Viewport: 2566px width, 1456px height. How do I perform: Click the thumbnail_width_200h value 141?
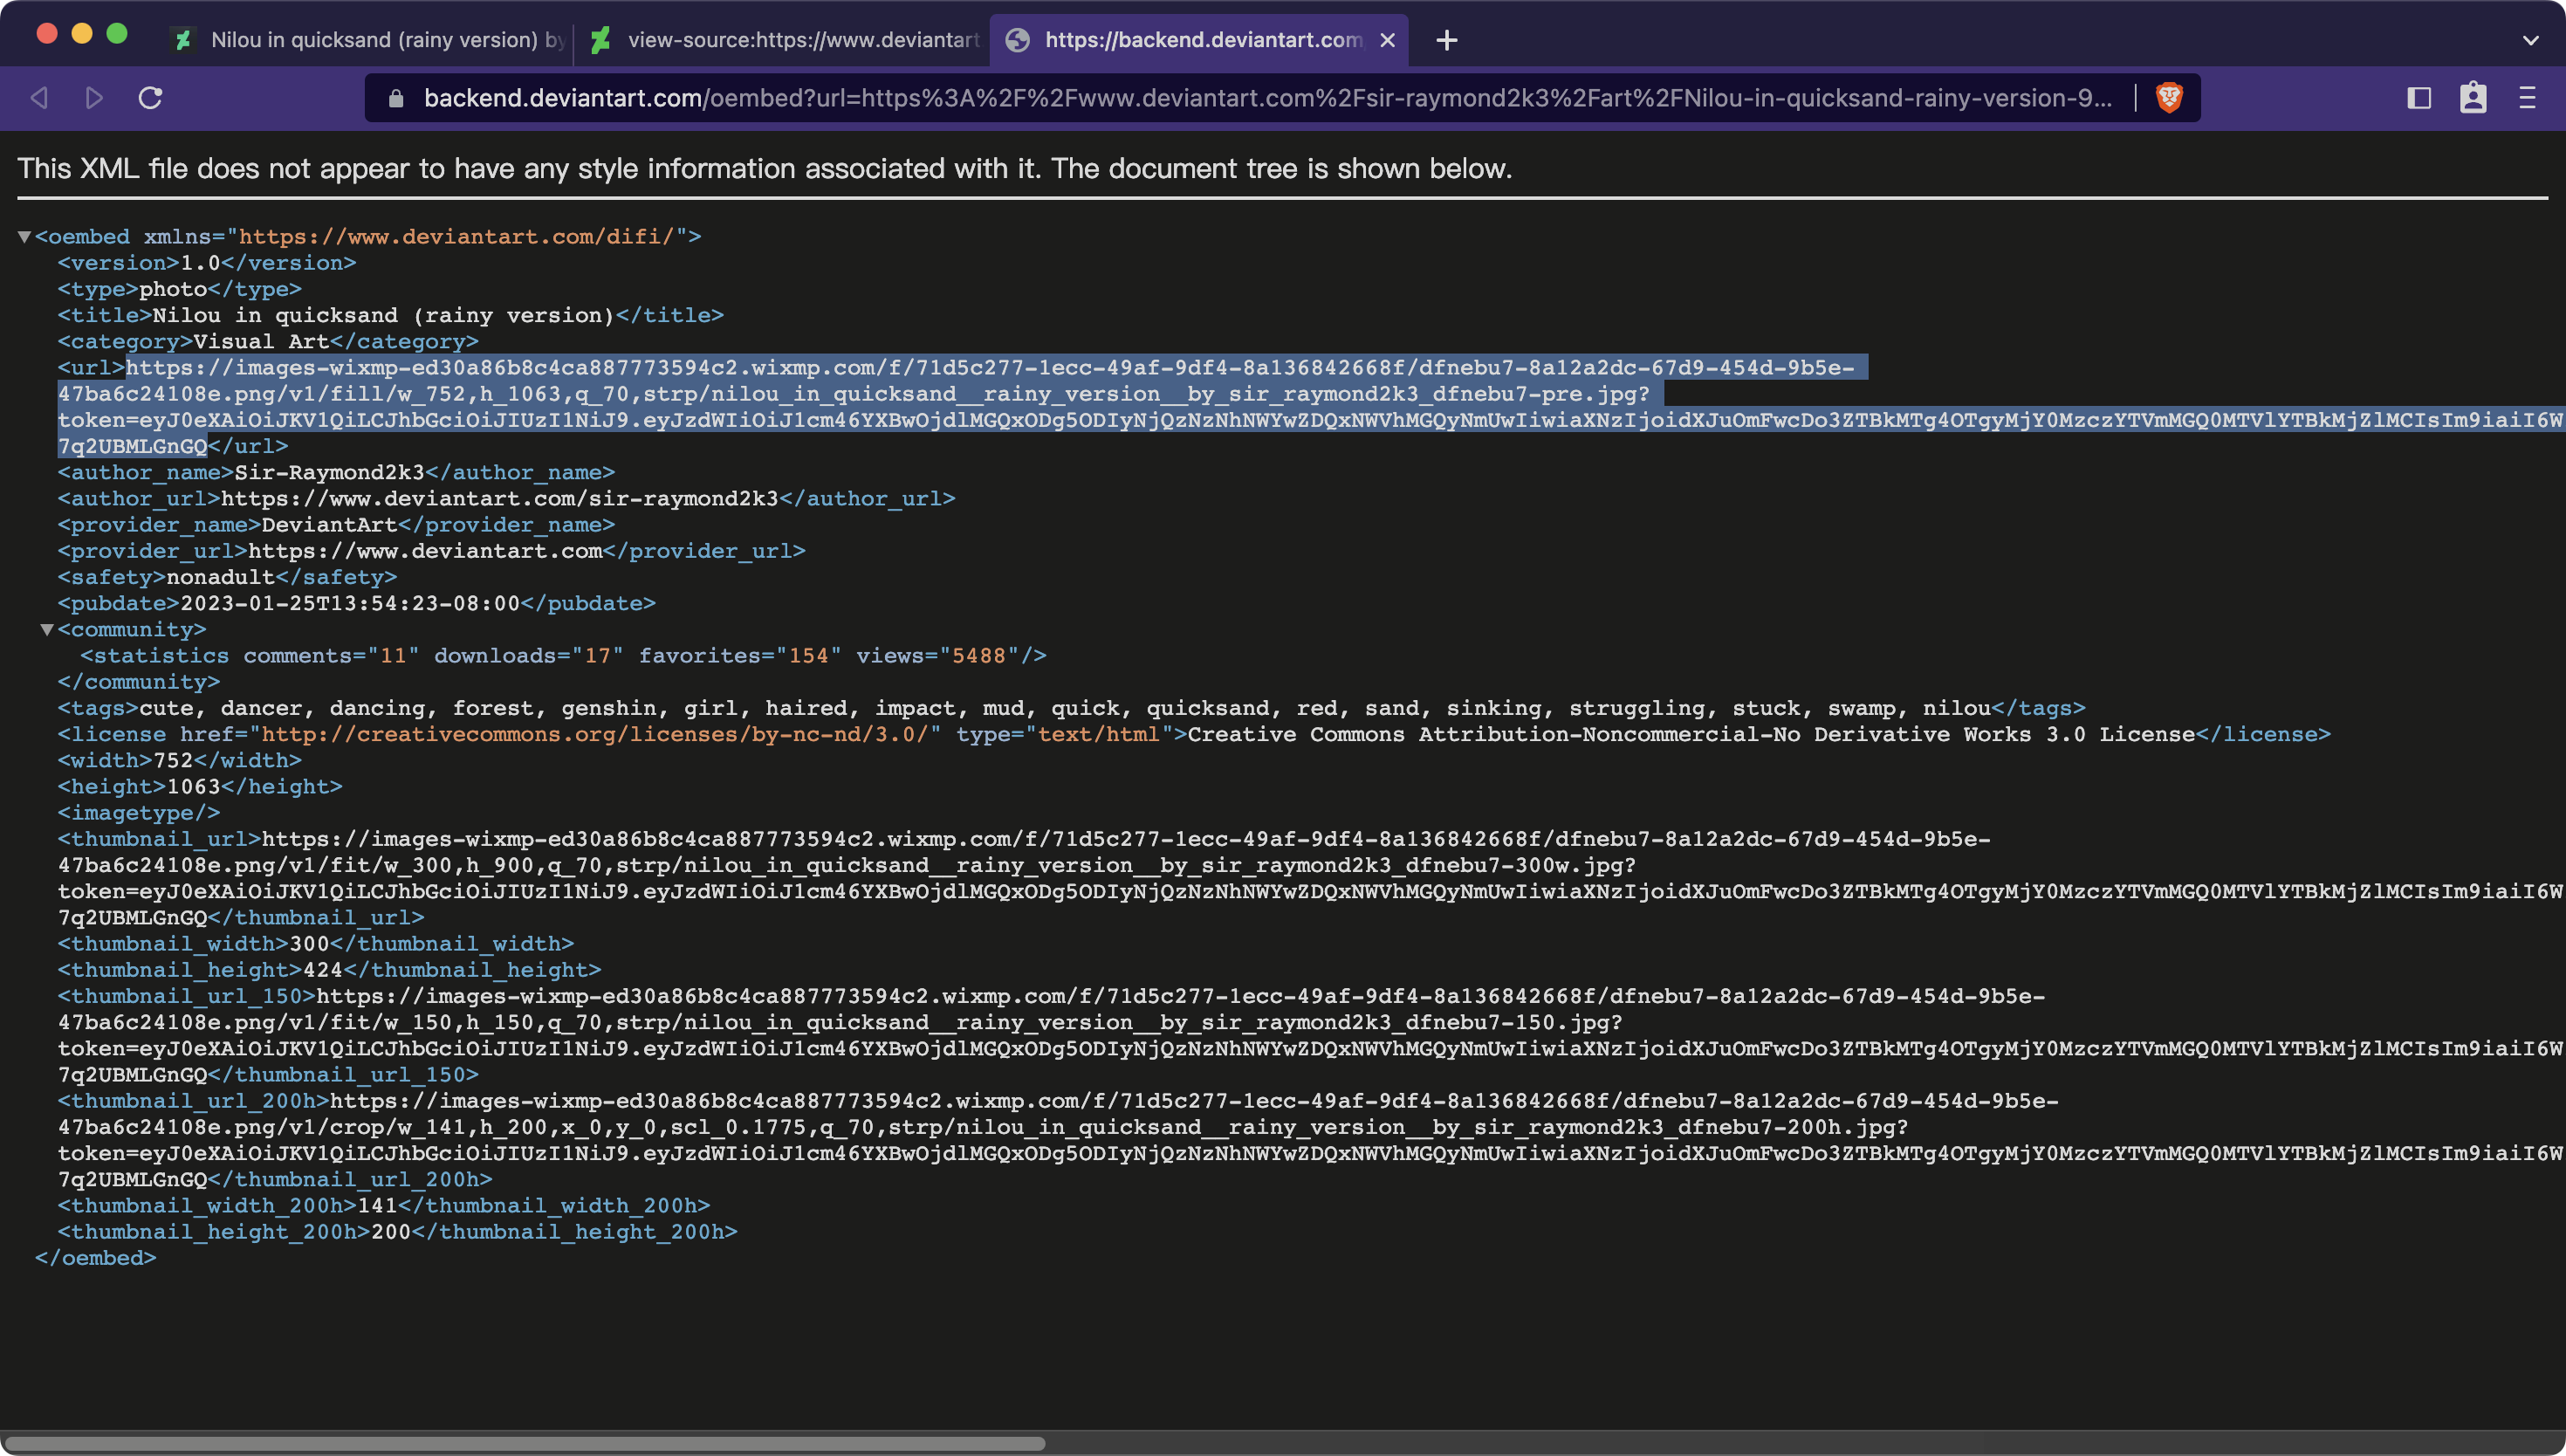click(378, 1206)
